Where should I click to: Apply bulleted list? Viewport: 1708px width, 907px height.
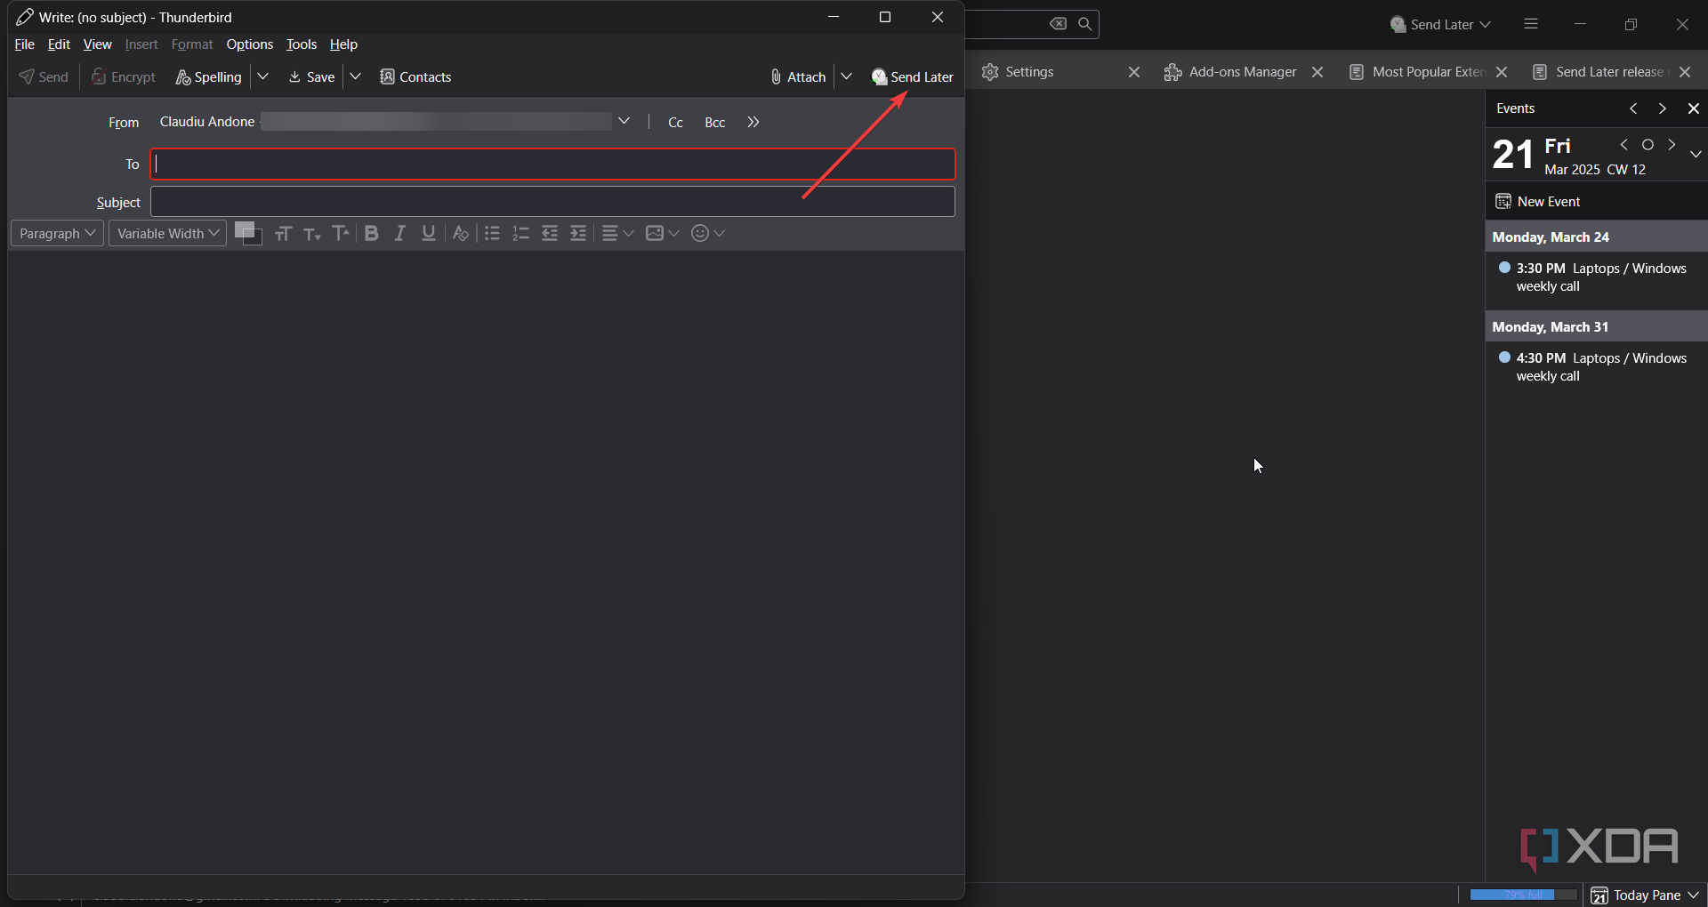tap(492, 233)
